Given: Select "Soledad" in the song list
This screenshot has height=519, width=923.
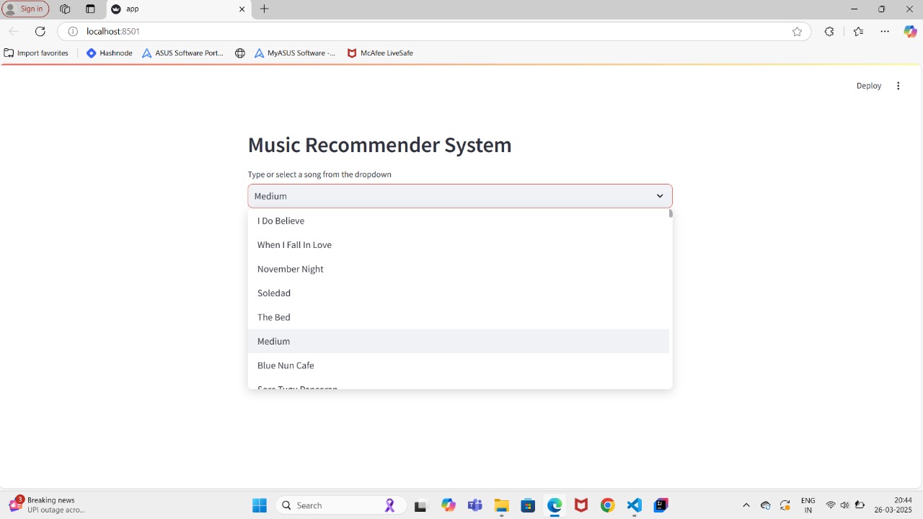Looking at the screenshot, I should click(274, 293).
